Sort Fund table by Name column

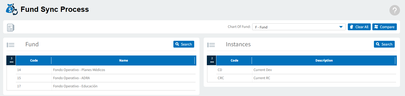123,60
